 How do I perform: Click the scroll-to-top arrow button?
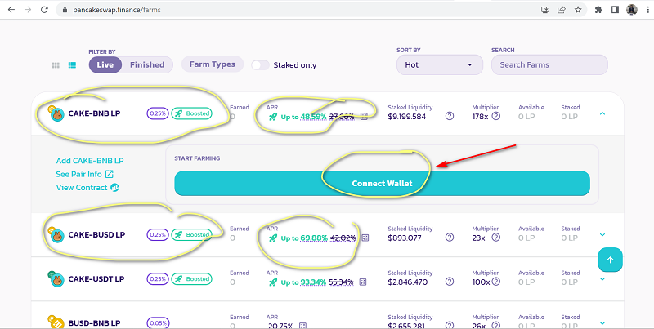[611, 260]
